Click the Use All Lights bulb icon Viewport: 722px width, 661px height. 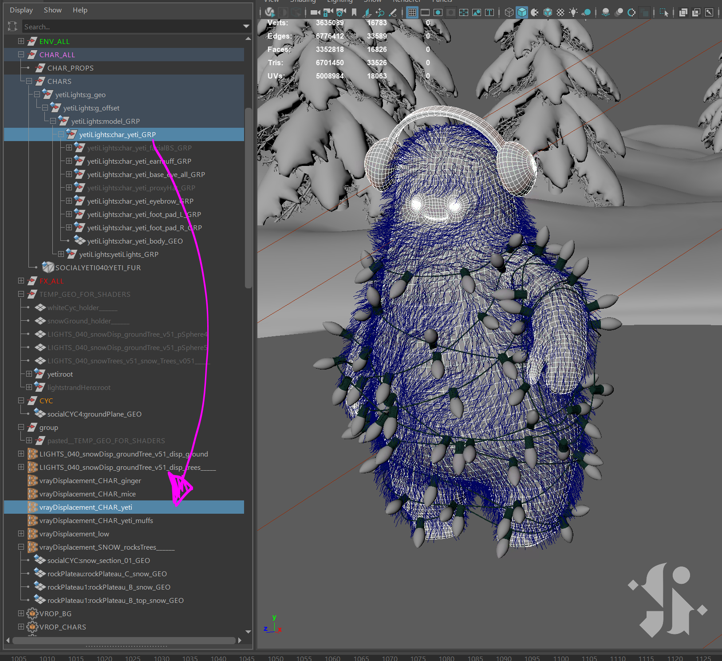(573, 12)
